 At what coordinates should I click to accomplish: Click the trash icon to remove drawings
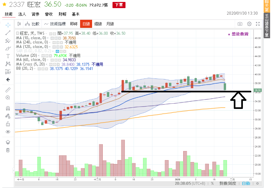point(8,150)
